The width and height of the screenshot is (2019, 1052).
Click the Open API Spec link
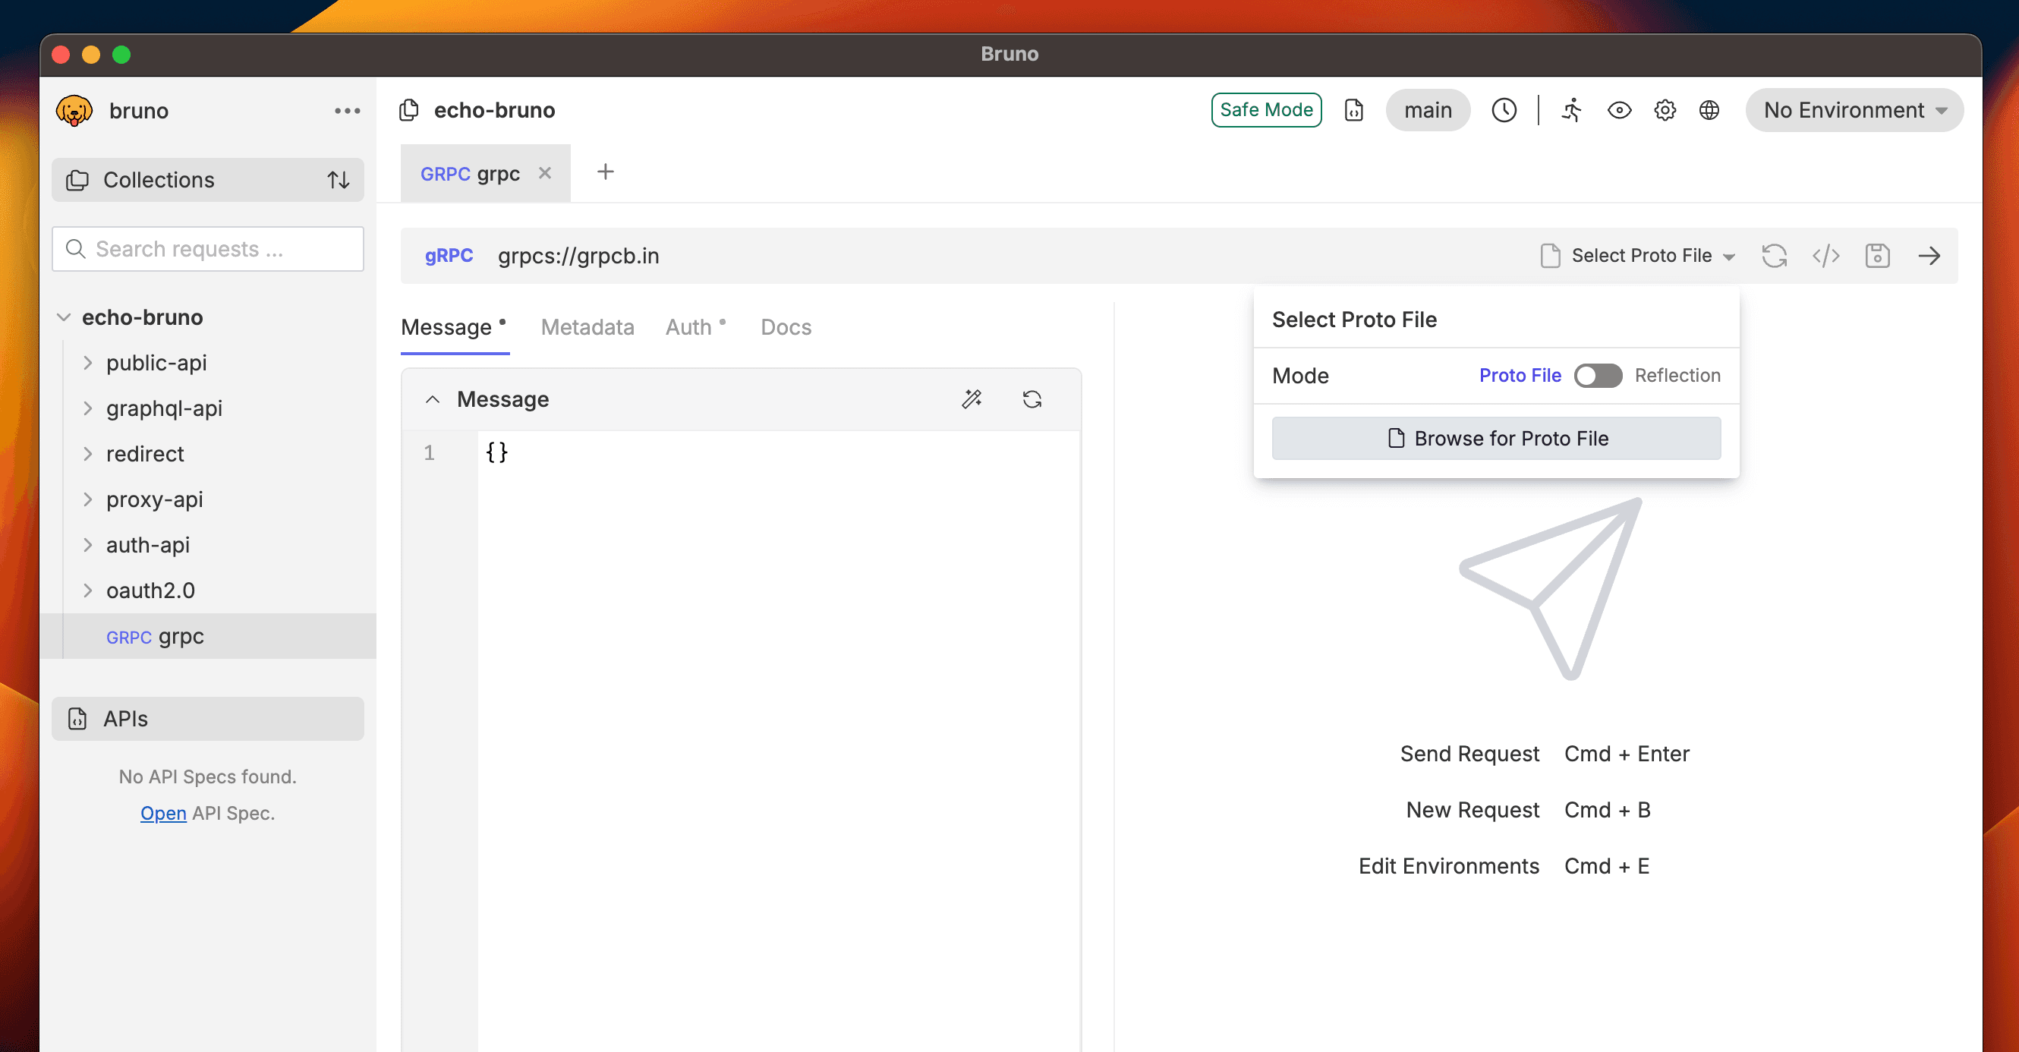(x=163, y=813)
